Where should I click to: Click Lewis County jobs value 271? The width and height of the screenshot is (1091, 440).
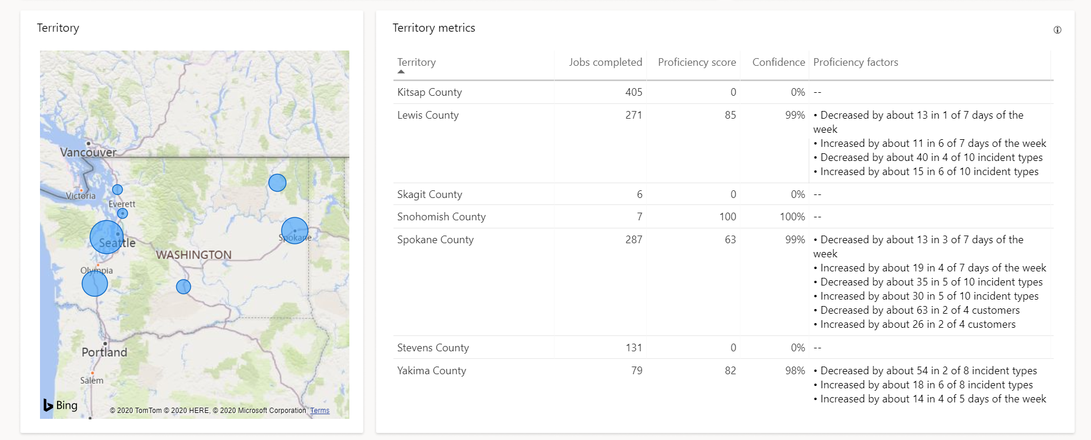[633, 115]
